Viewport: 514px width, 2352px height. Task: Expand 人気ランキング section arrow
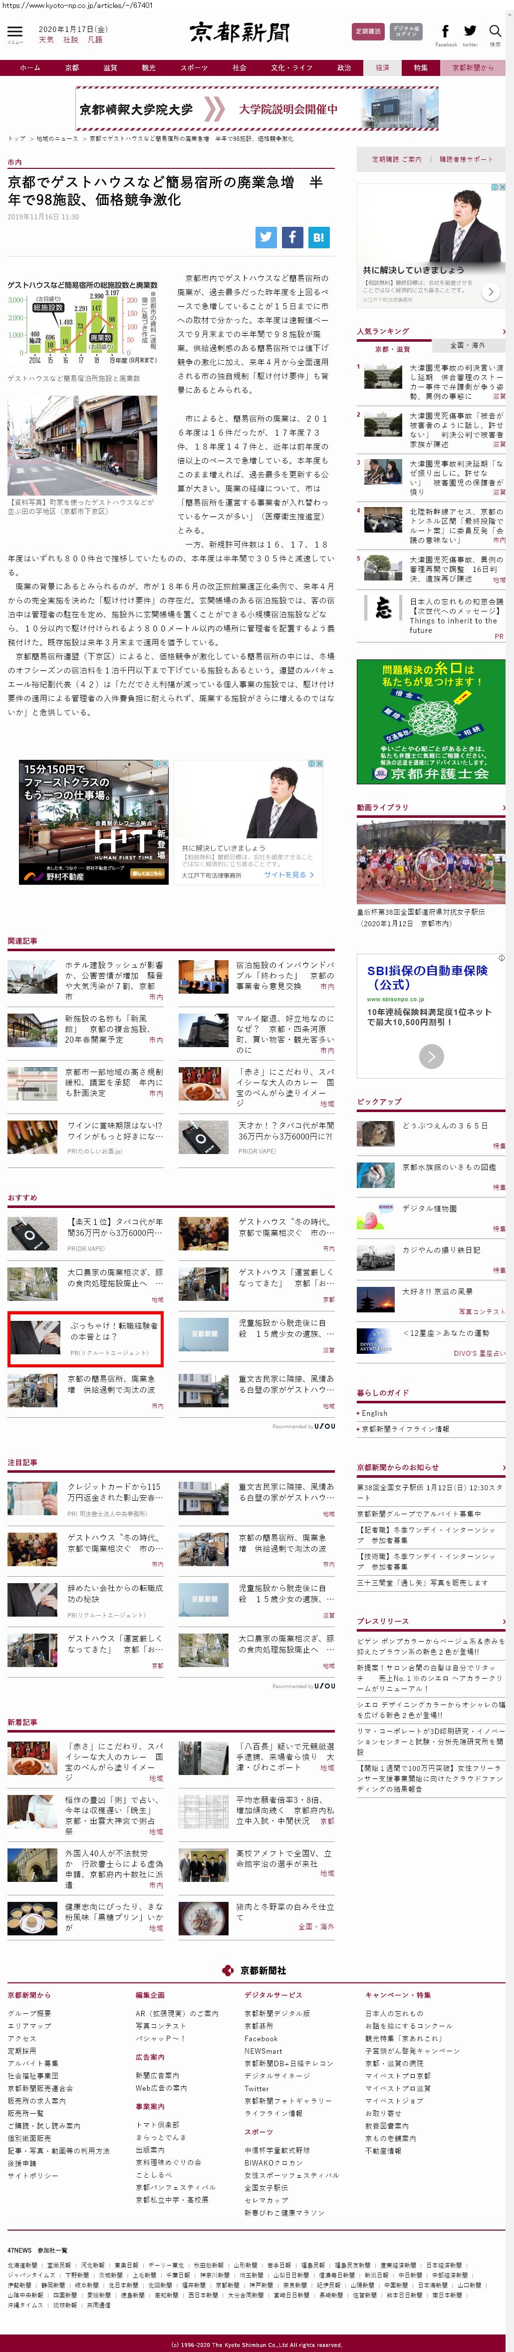(503, 331)
